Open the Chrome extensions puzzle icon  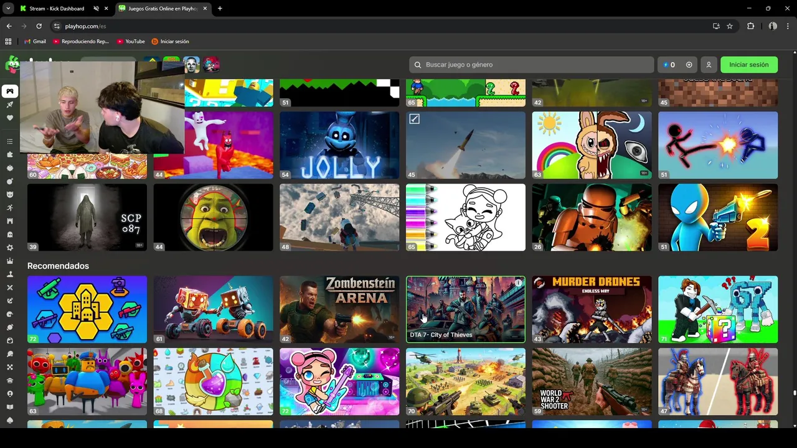click(x=750, y=26)
